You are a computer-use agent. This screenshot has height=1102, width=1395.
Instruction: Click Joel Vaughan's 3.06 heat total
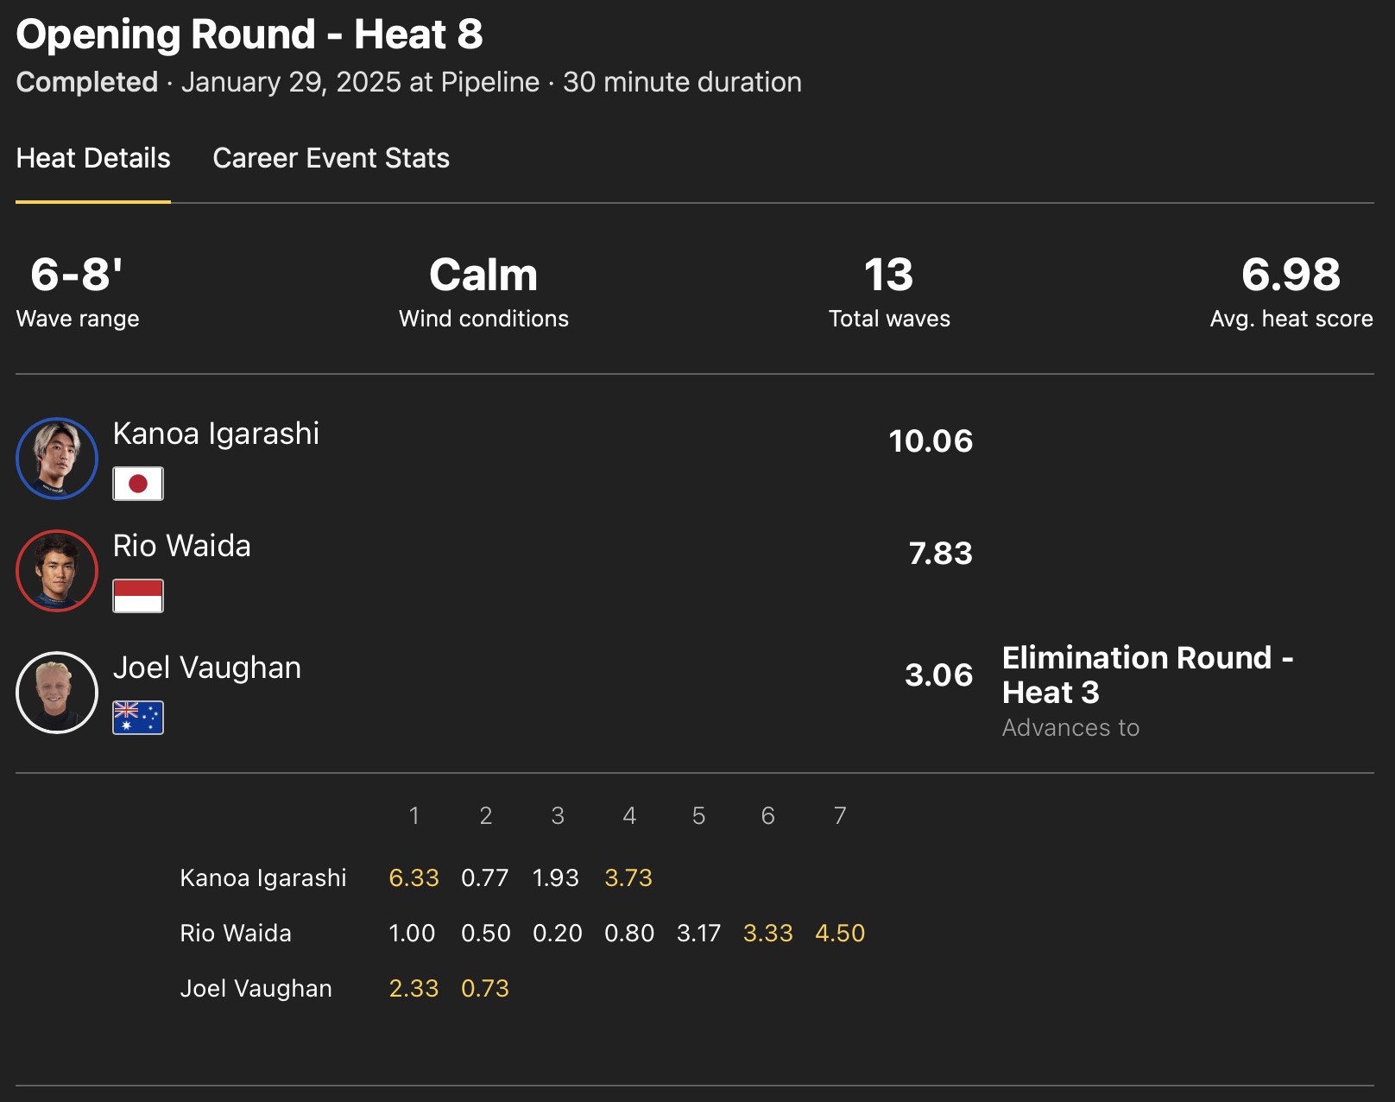[x=938, y=675]
